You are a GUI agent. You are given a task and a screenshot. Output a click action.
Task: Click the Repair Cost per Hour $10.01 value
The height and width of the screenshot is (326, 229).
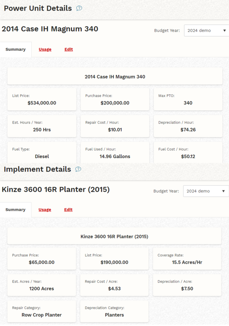pyautogui.click(x=115, y=130)
